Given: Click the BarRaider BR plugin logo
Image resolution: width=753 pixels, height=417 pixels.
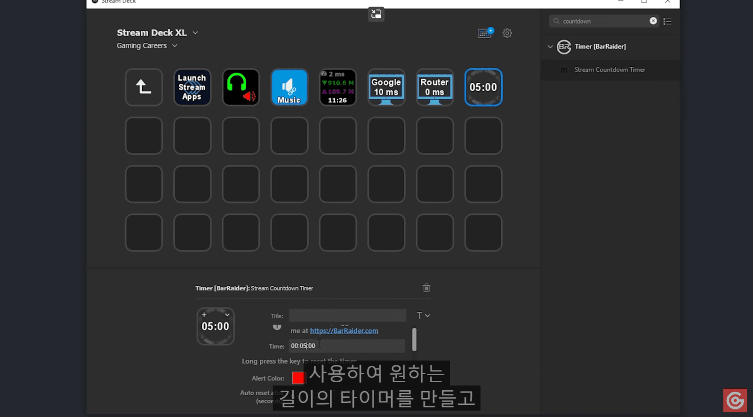Looking at the screenshot, I should 564,47.
